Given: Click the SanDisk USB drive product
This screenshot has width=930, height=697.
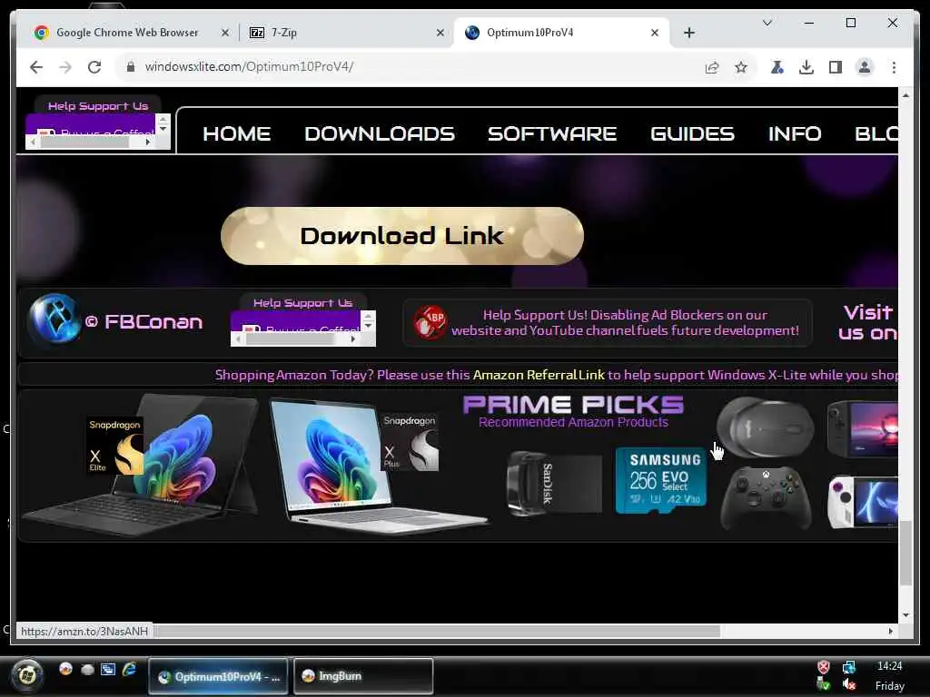Looking at the screenshot, I should point(554,484).
